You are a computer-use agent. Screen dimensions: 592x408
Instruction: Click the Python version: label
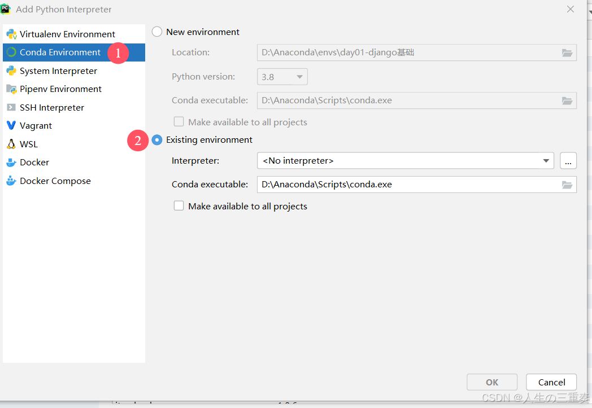[x=203, y=77]
